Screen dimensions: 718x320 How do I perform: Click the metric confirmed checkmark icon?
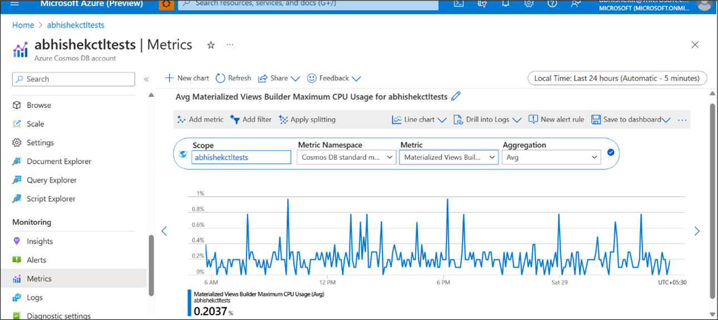[611, 152]
